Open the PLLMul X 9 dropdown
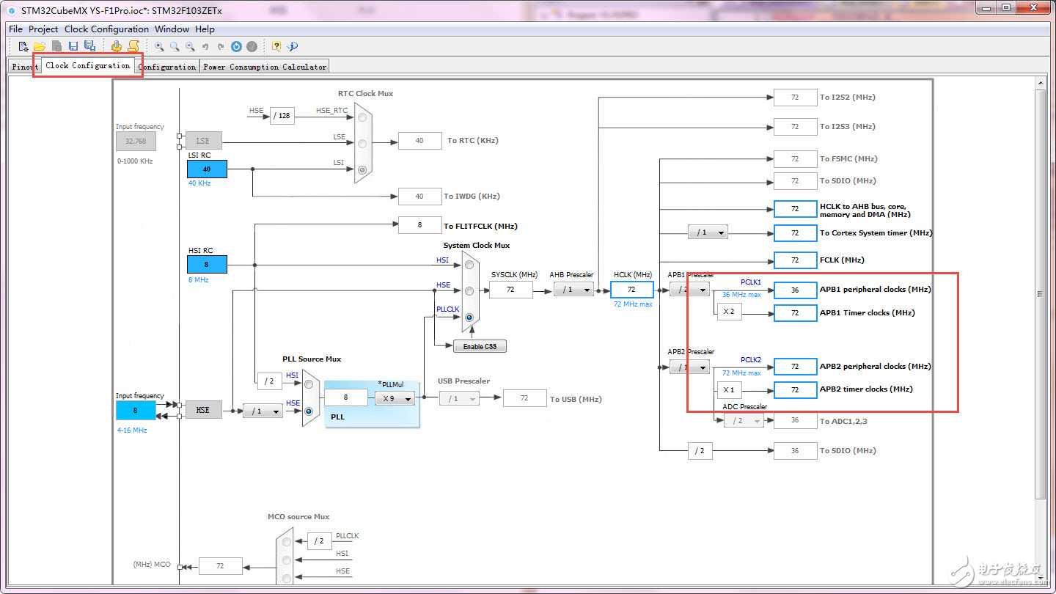The height and width of the screenshot is (594, 1056). pos(395,398)
